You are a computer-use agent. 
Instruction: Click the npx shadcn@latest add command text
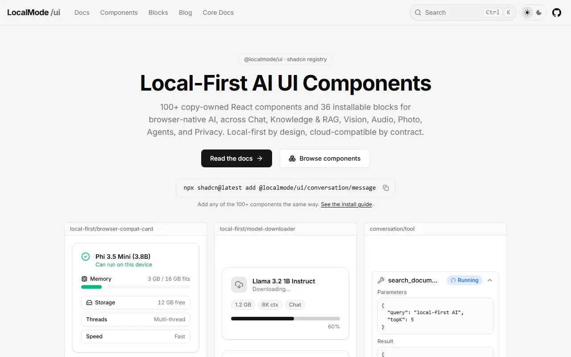[x=280, y=188]
